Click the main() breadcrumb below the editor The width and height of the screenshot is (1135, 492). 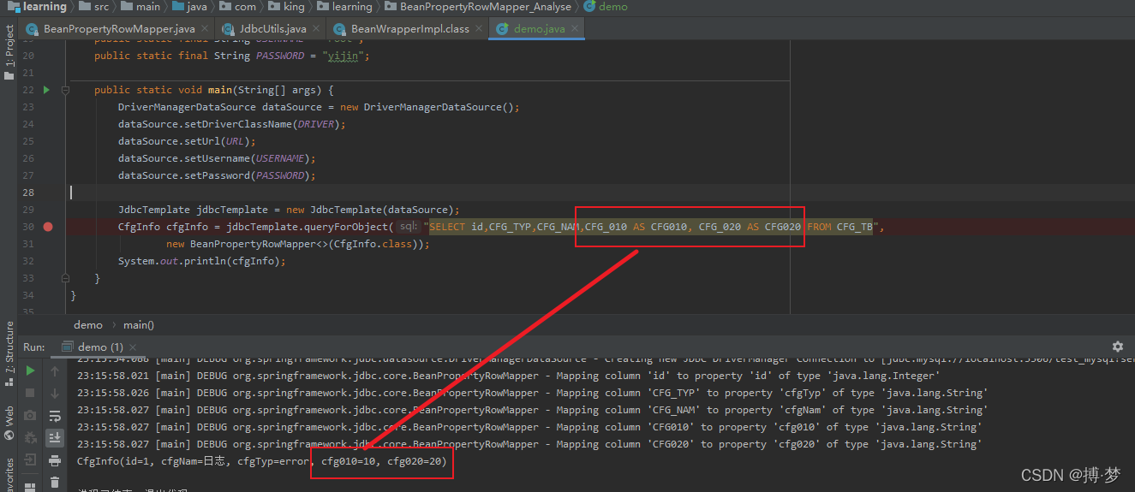click(x=139, y=325)
